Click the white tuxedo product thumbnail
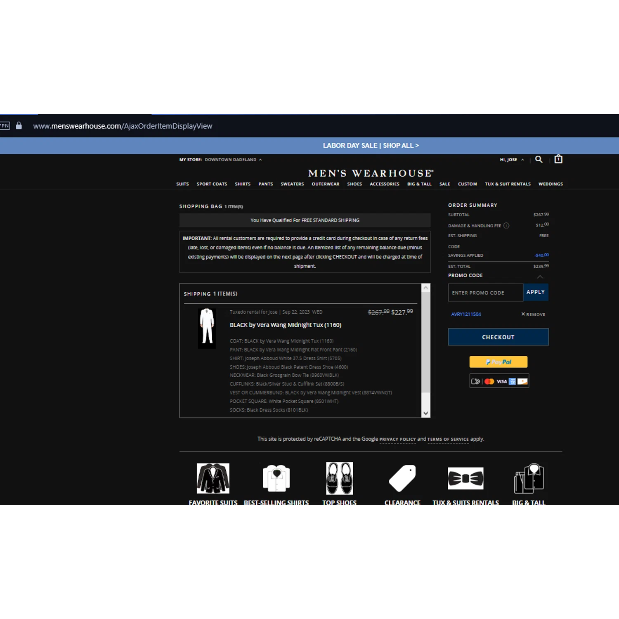This screenshot has width=619, height=619. coord(207,328)
